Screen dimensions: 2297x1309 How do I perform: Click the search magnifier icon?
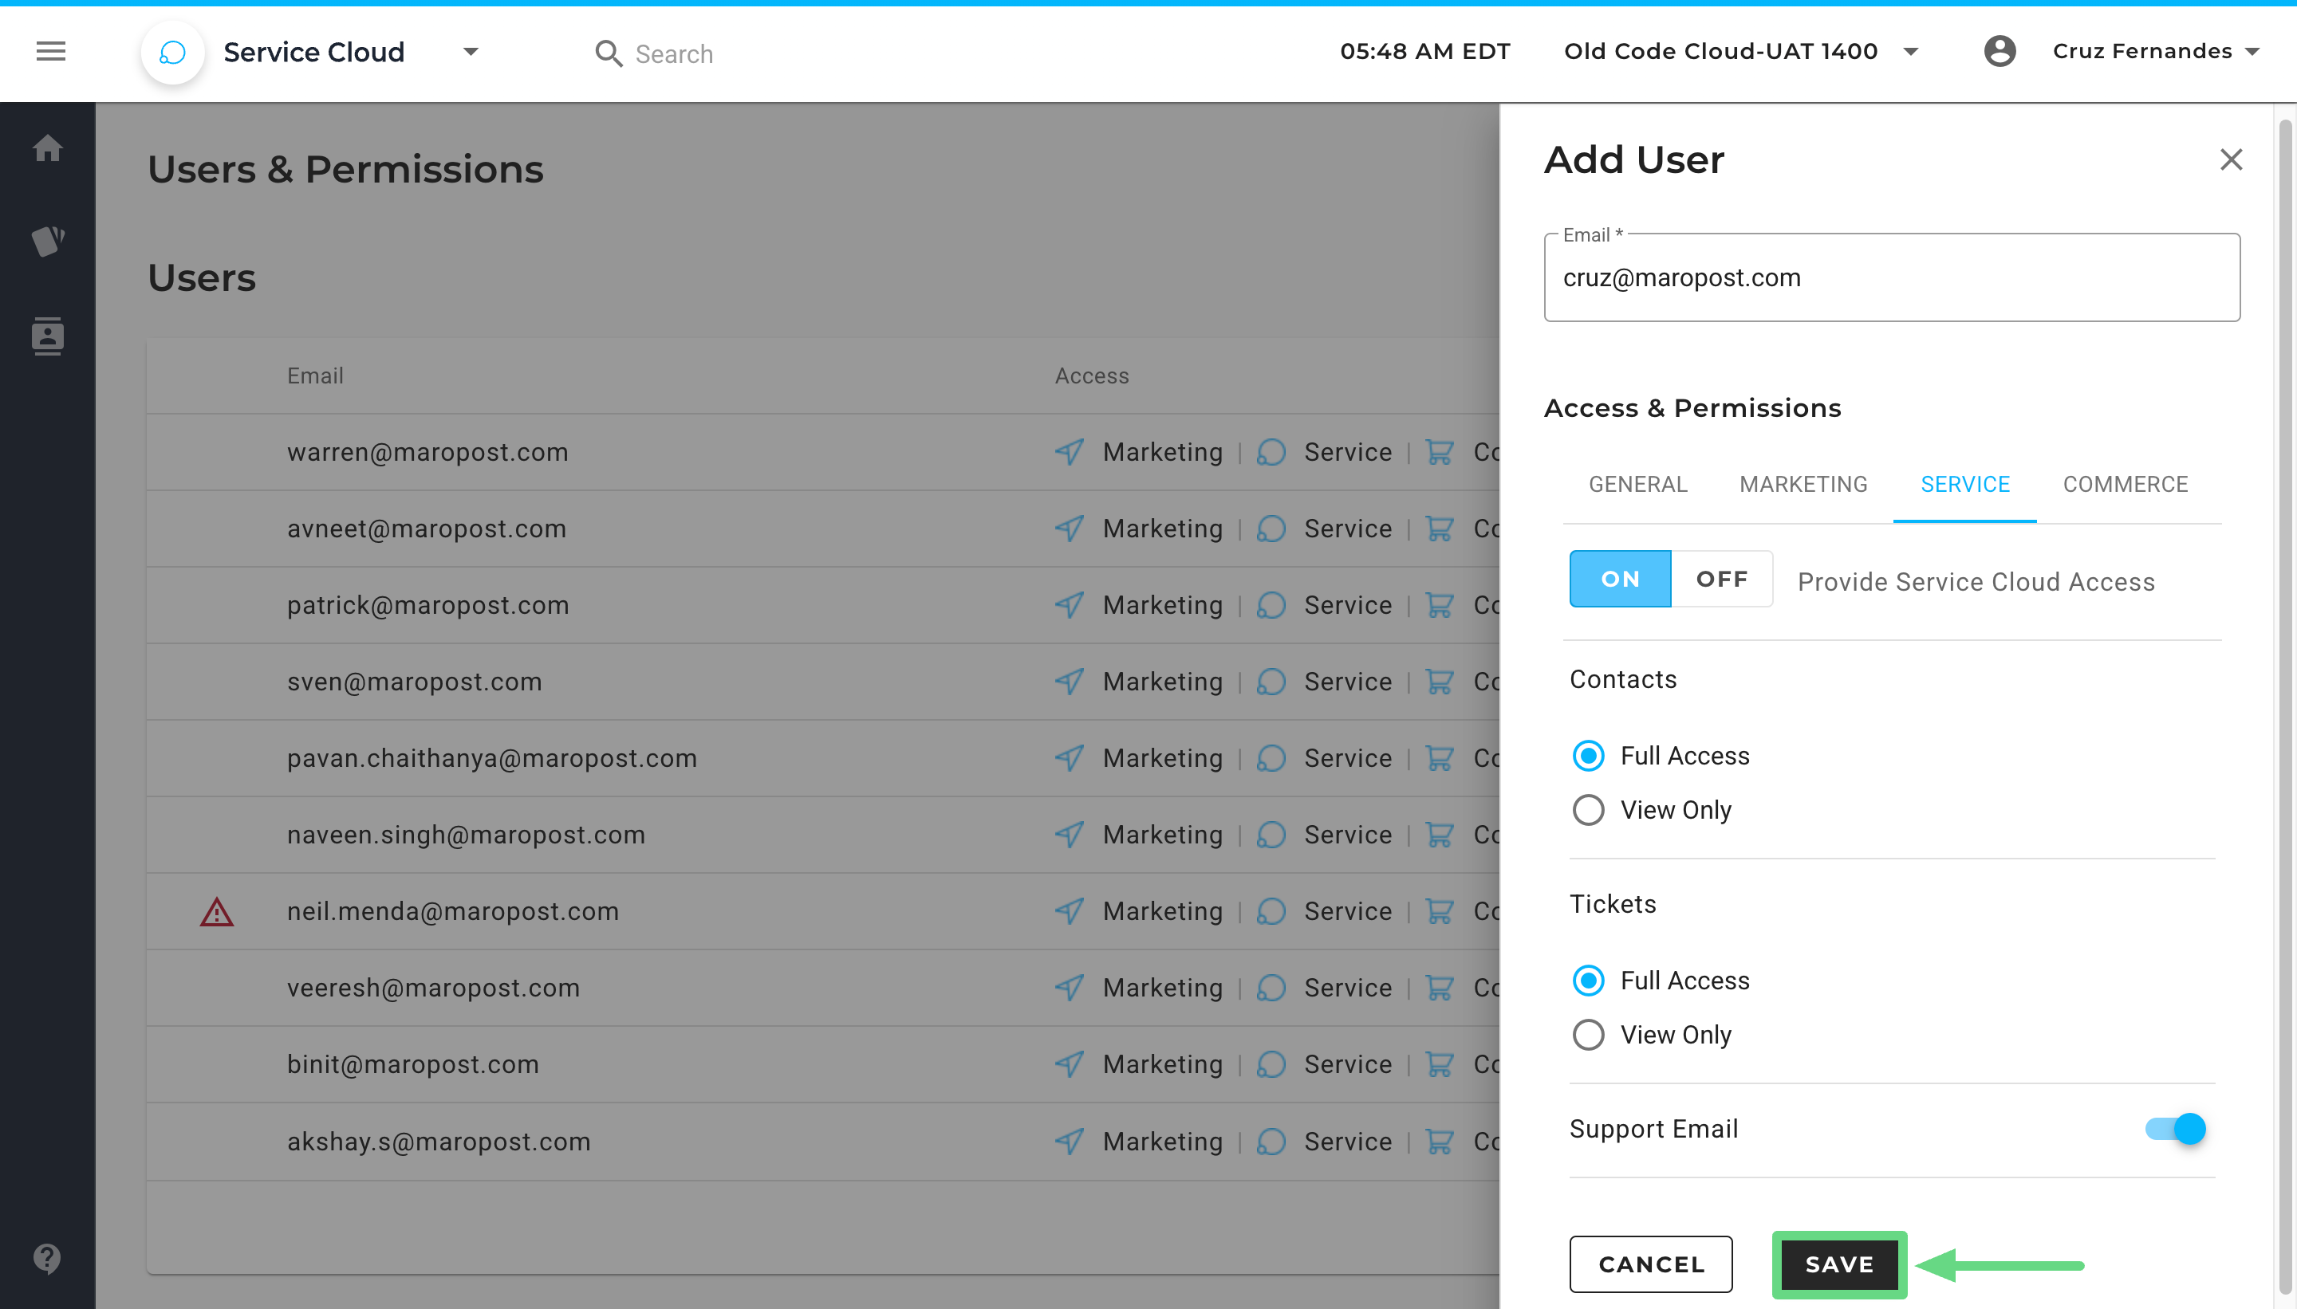(x=609, y=54)
